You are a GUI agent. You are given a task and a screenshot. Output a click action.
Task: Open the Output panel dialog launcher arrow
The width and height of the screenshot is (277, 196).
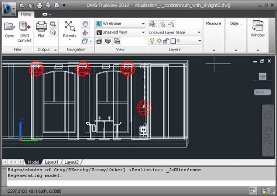point(55,50)
